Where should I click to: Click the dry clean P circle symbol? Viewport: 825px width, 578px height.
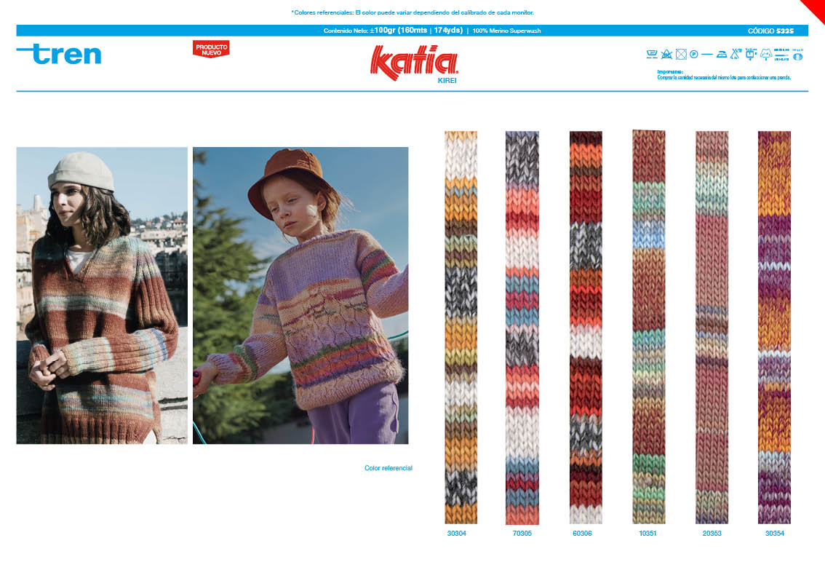[693, 54]
